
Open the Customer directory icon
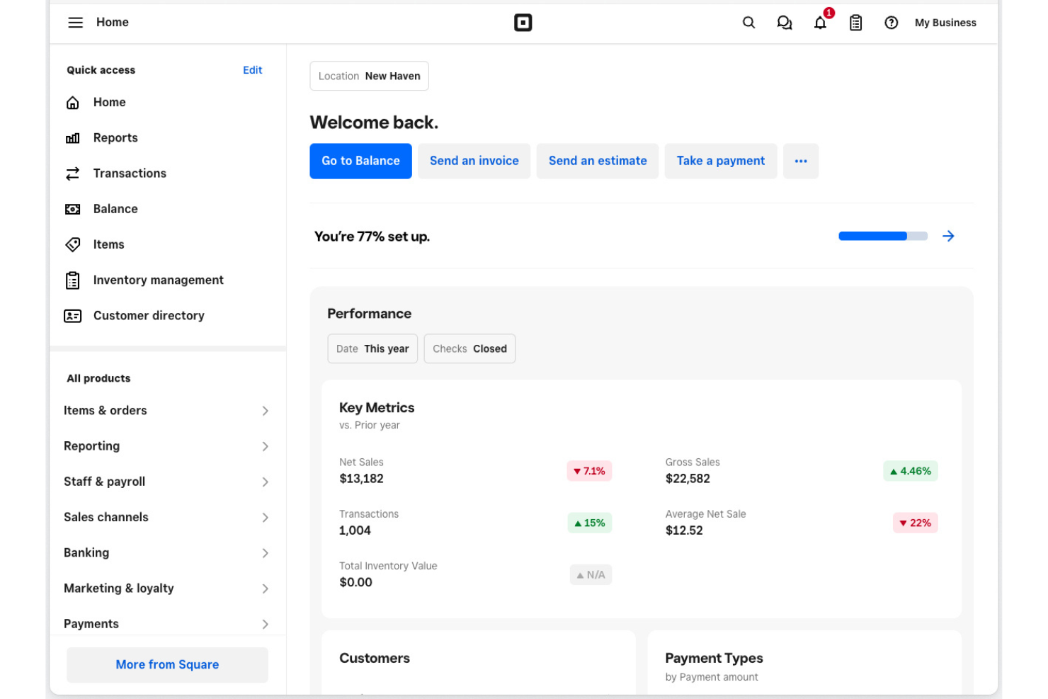coord(72,315)
